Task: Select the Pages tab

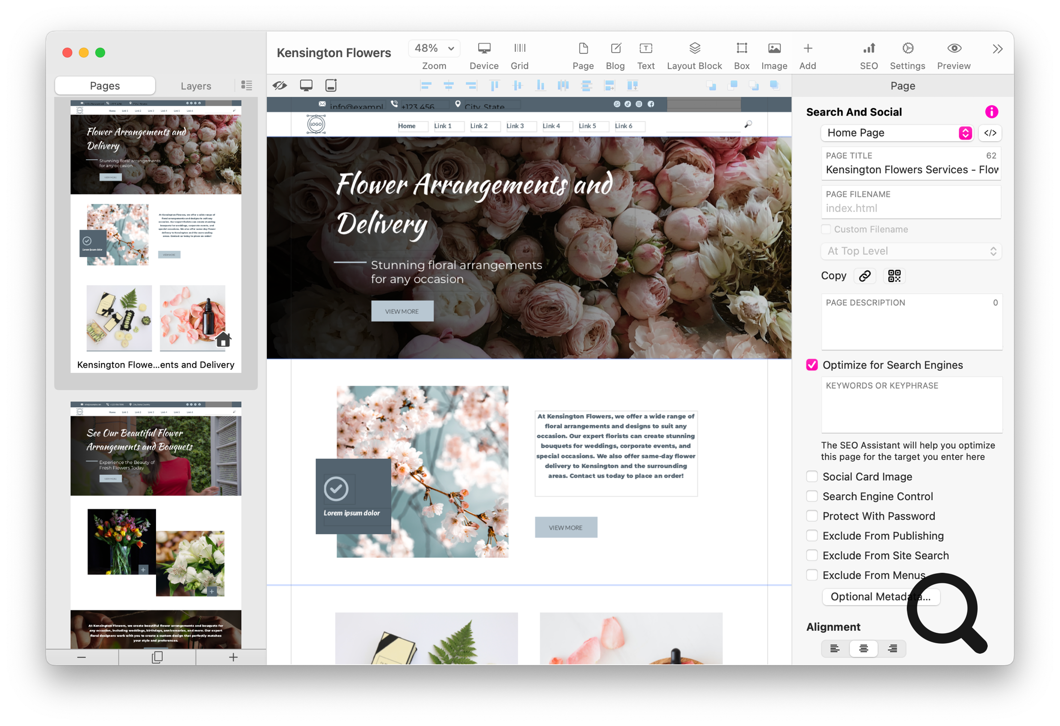Action: tap(105, 86)
